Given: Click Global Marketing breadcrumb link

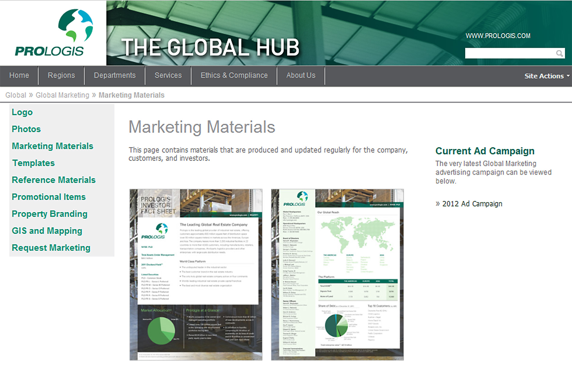Looking at the screenshot, I should point(62,95).
